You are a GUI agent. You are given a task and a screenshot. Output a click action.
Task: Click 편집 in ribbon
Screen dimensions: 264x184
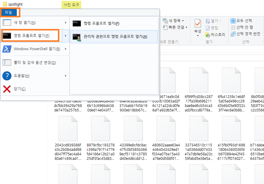tap(212, 28)
